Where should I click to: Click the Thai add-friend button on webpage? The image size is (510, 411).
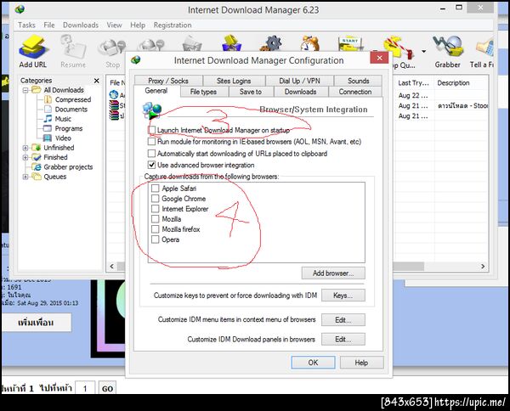pyautogui.click(x=36, y=323)
